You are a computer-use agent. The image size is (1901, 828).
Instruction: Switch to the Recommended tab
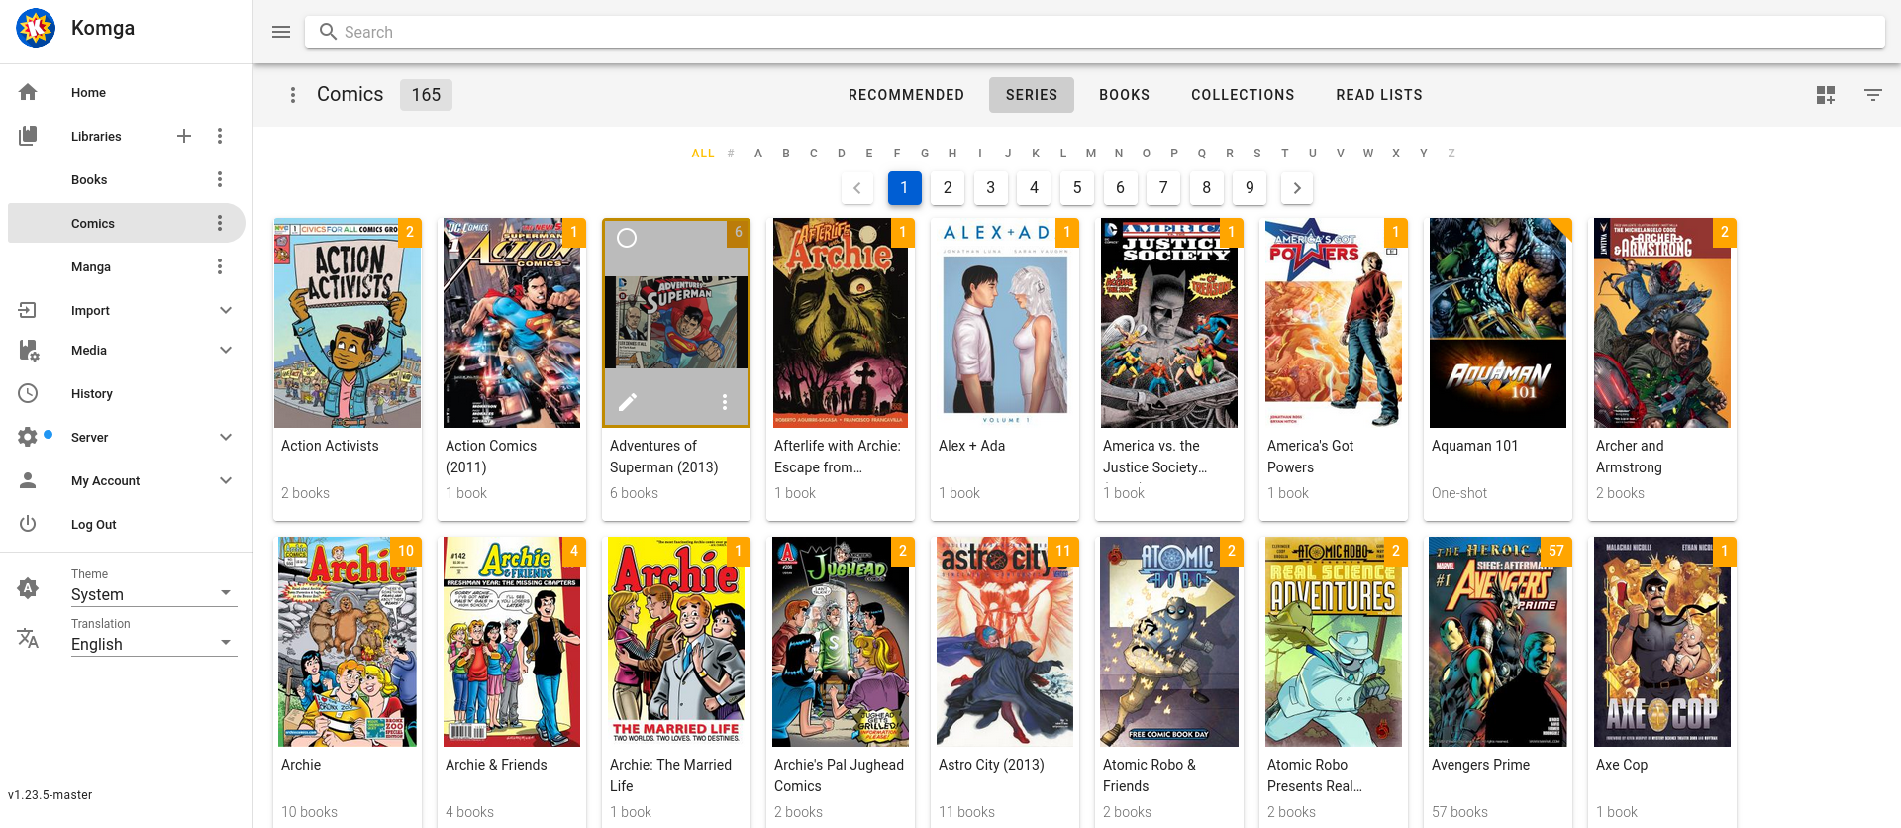(x=906, y=95)
